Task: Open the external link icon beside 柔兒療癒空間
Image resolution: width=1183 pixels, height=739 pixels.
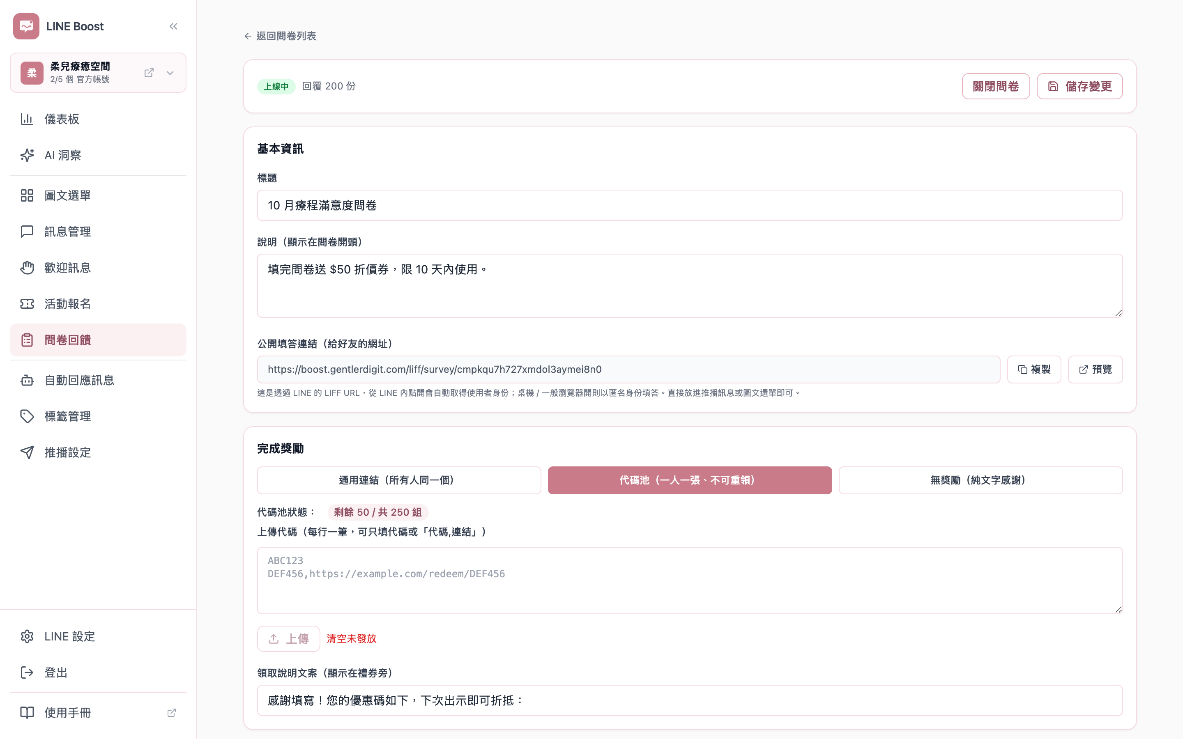Action: (x=149, y=73)
